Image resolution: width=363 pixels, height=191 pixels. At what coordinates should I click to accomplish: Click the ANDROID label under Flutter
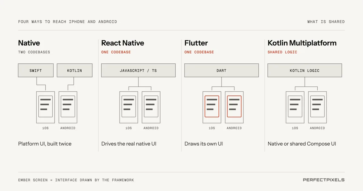[234, 128]
